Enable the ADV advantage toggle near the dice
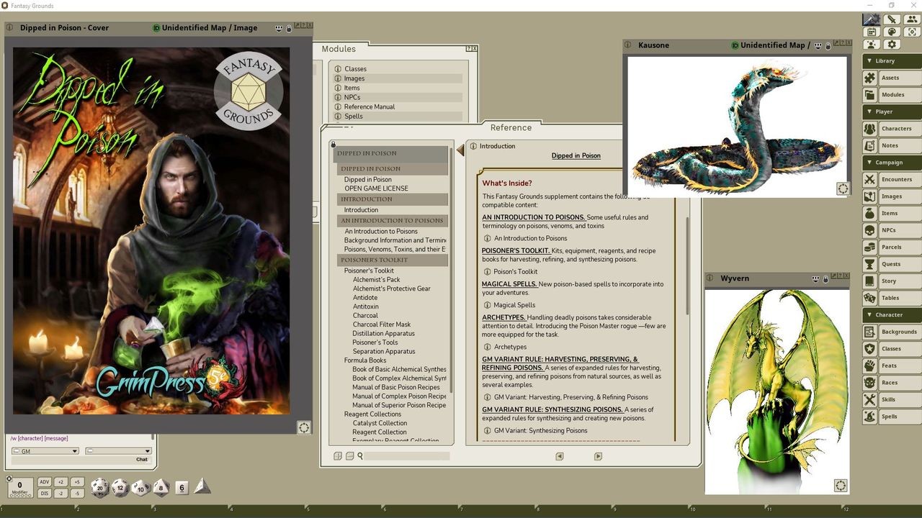The height and width of the screenshot is (518, 922). [x=44, y=481]
